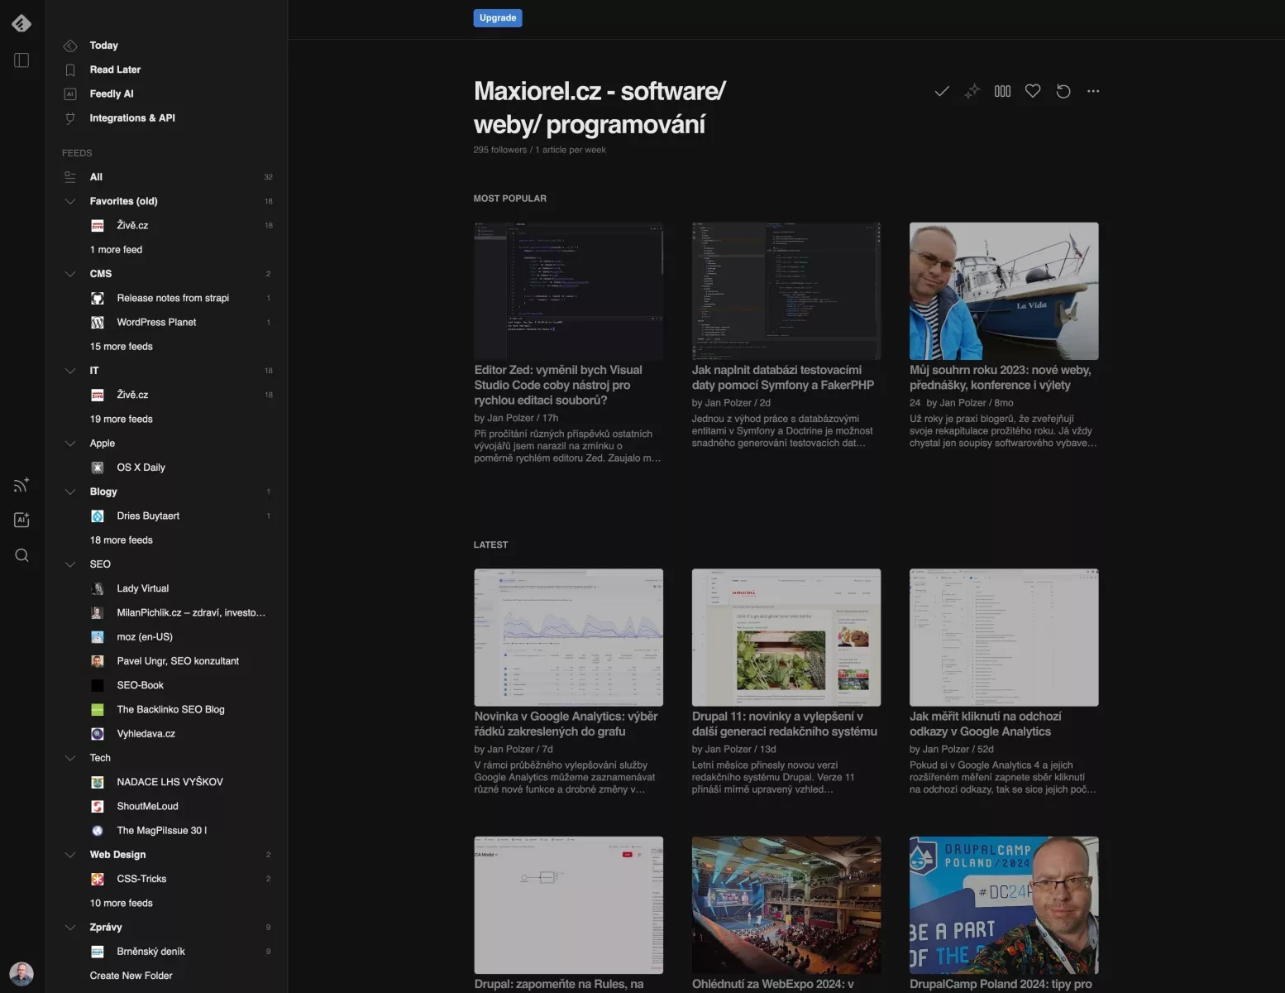Image resolution: width=1285 pixels, height=993 pixels.
Task: Click the Feedly AI sidebar icon
Action: click(x=70, y=94)
